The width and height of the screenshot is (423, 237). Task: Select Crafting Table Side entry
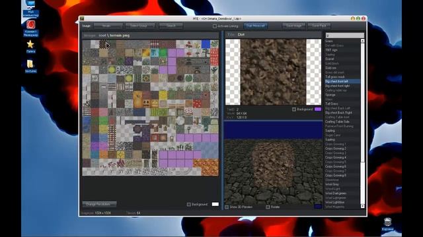coord(342,121)
